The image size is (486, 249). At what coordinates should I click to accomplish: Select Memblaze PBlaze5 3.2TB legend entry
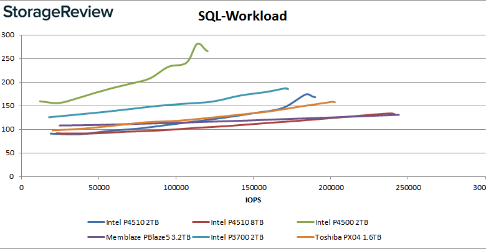point(139,237)
